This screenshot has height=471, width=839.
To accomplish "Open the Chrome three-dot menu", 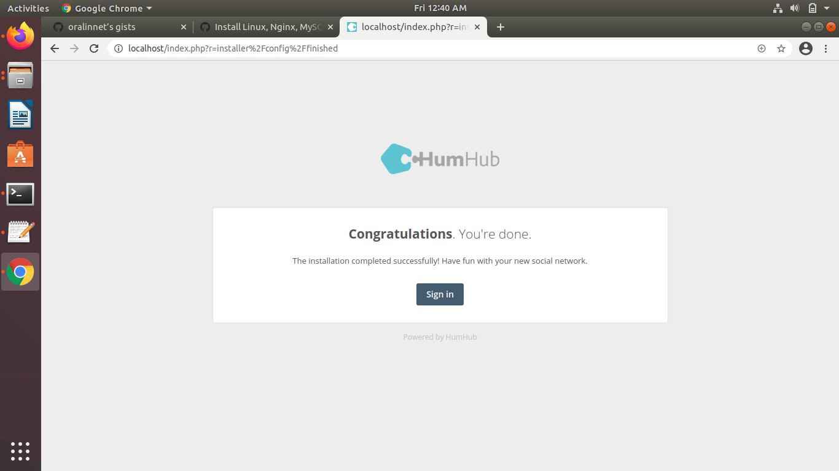I will pos(825,48).
